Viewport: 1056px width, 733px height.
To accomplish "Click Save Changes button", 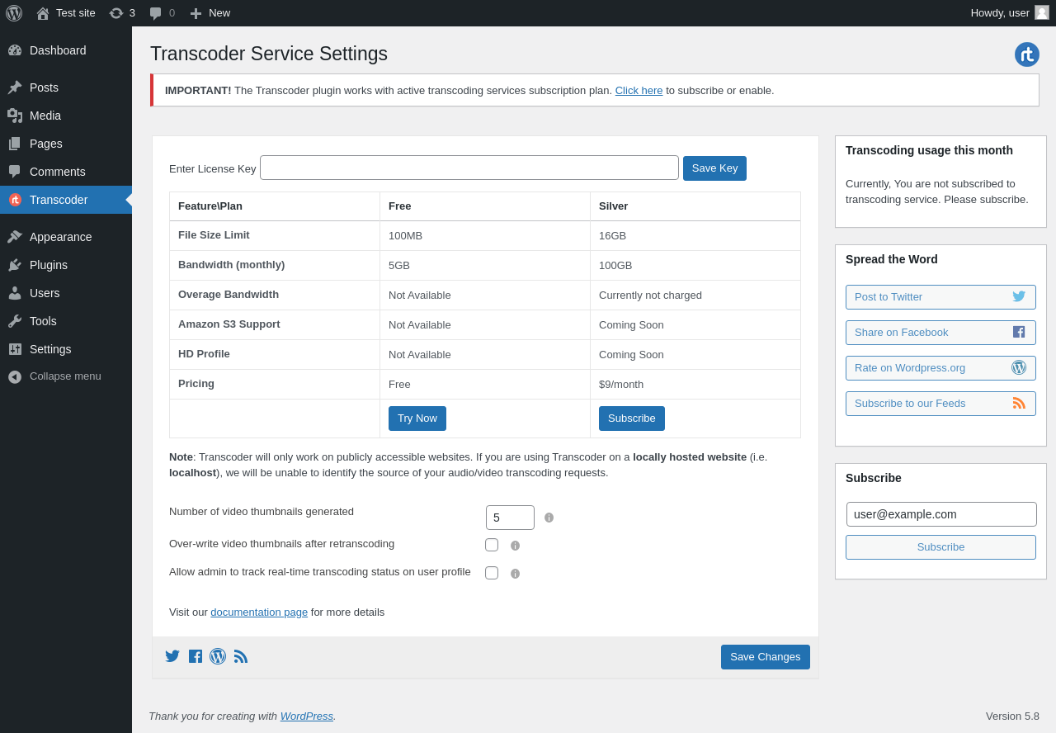I will pos(766,657).
